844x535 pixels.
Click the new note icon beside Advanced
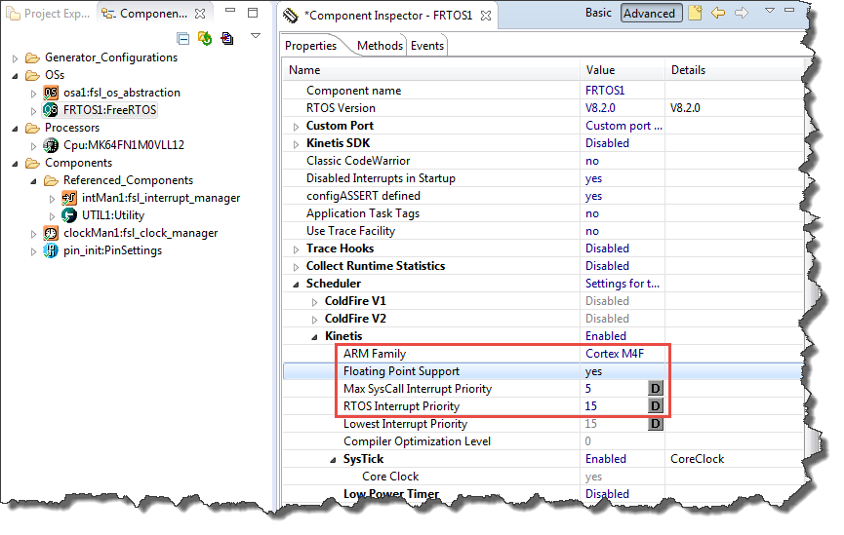[695, 14]
